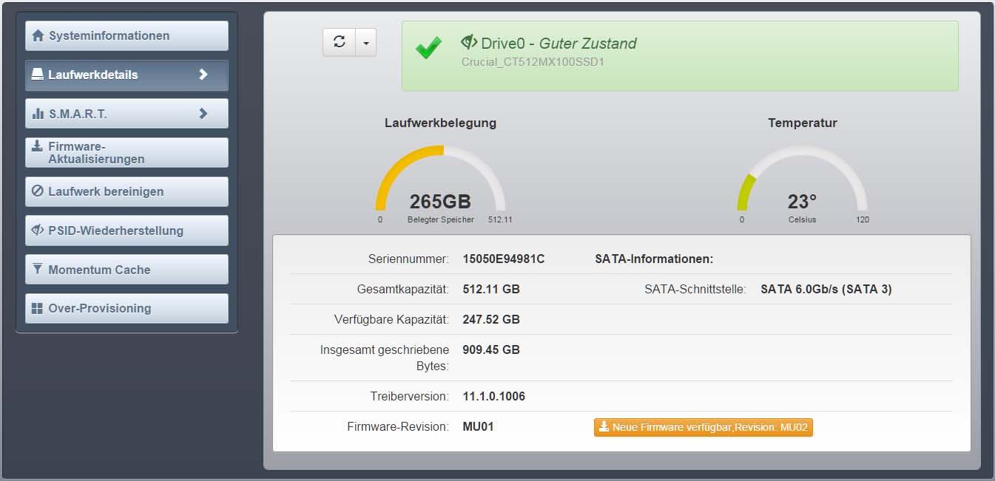
Task: Click the bar chart icon beside S.M.A.R.T.
Action: point(38,114)
